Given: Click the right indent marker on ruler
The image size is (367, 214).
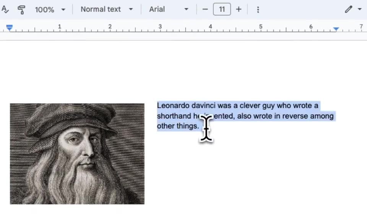Looking at the screenshot, I should tap(336, 29).
